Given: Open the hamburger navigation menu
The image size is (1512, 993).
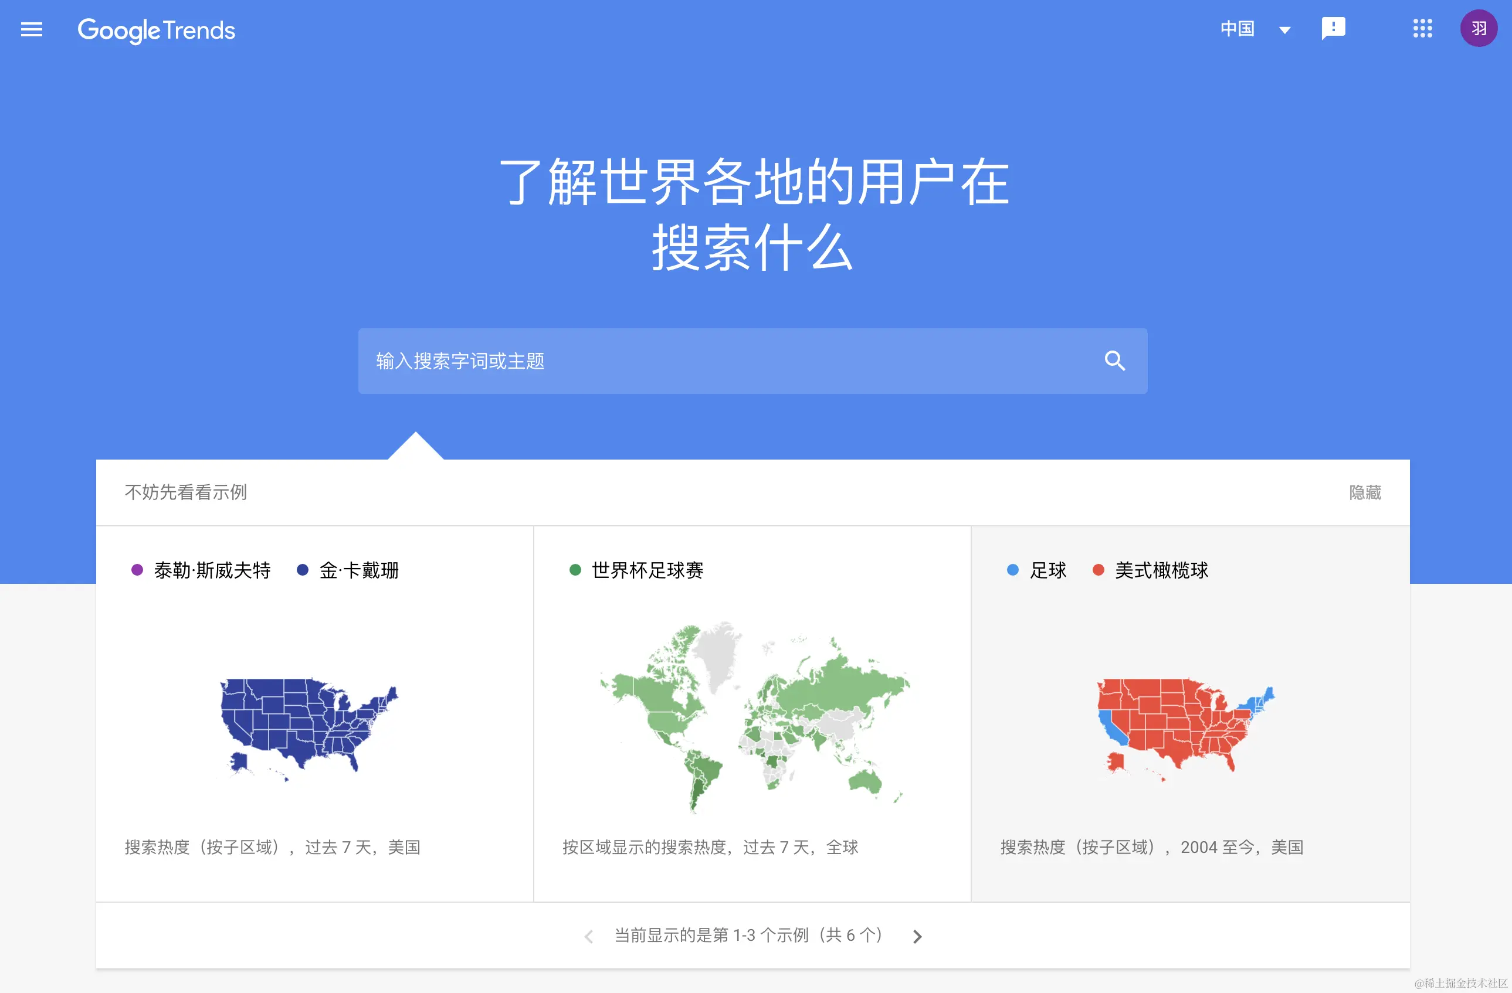Looking at the screenshot, I should (31, 29).
